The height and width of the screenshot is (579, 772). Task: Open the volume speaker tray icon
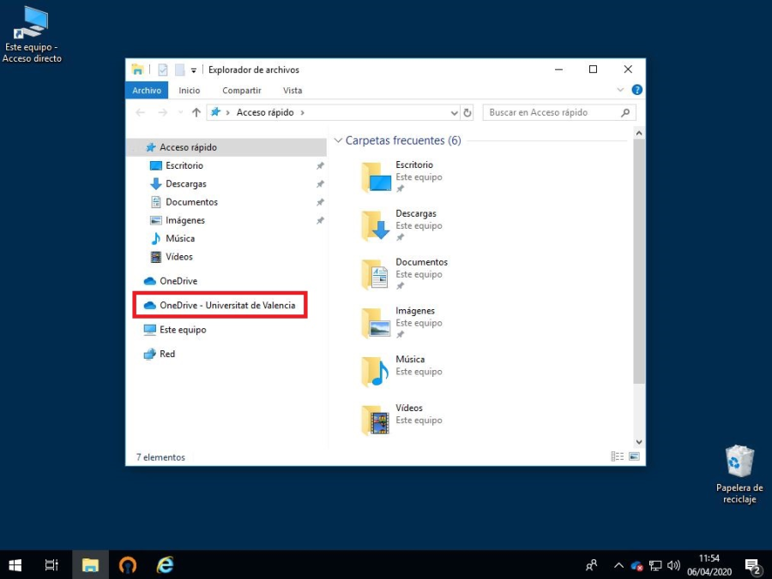673,566
